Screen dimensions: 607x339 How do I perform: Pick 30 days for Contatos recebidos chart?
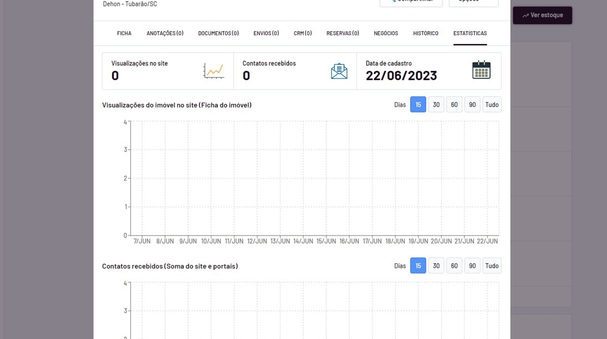(436, 265)
